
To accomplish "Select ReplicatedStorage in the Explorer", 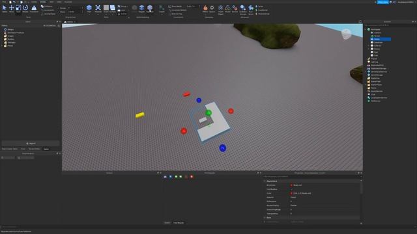I will pos(379,68).
